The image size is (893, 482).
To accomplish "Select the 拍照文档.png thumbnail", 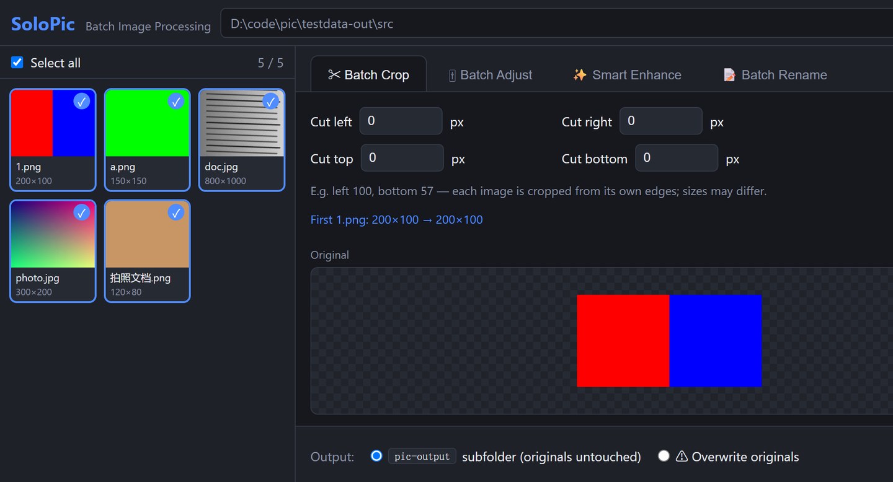I will tap(147, 251).
